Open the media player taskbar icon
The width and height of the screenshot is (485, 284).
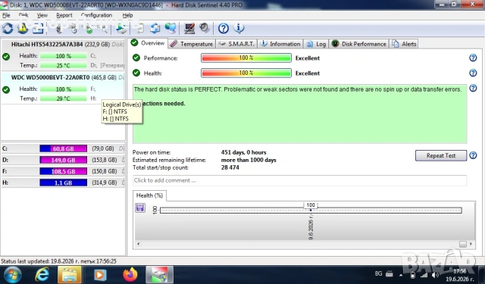click(x=100, y=275)
